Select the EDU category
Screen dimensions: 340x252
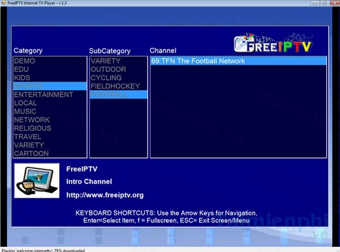pos(50,69)
